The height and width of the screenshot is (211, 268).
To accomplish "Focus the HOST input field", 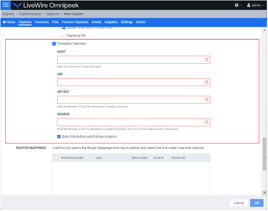I will click(x=134, y=60).
